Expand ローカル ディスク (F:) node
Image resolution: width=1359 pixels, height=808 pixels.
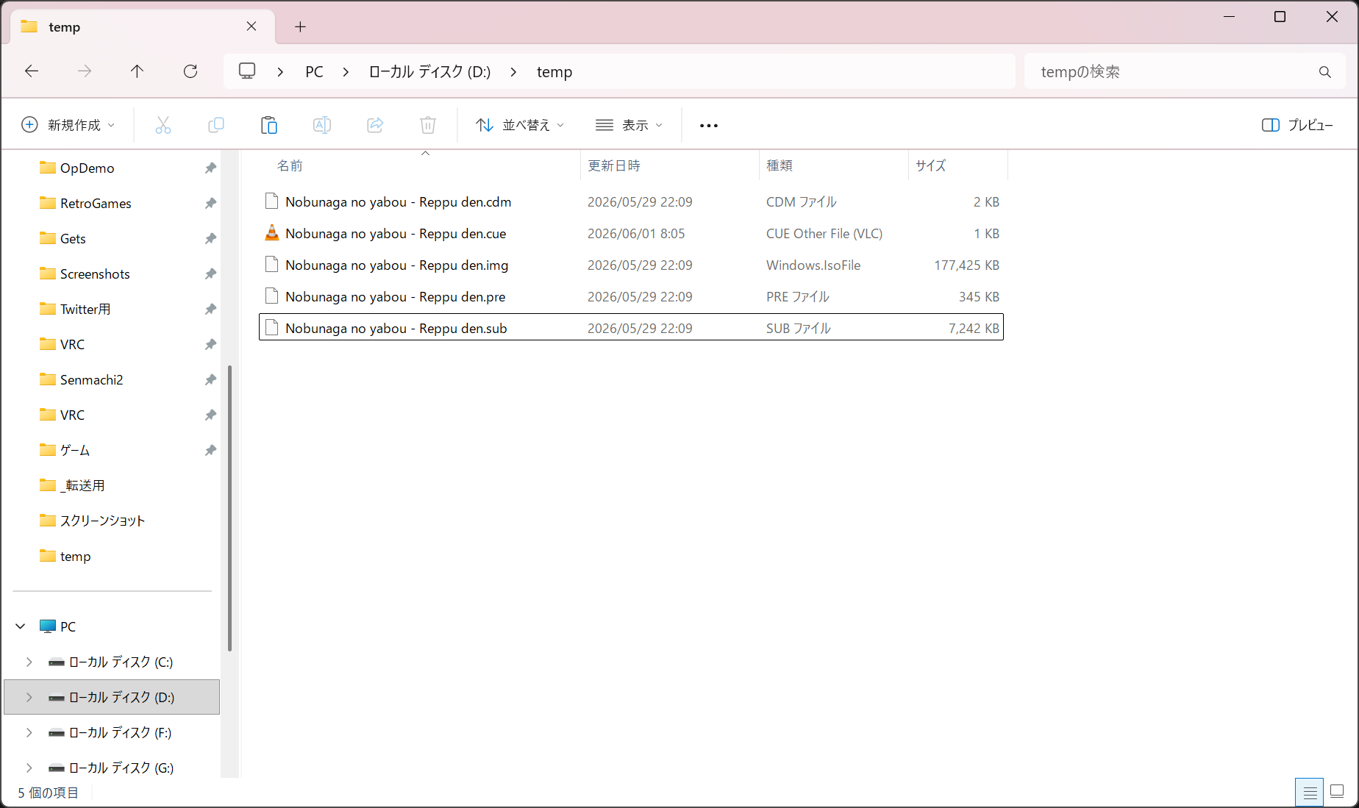point(29,732)
